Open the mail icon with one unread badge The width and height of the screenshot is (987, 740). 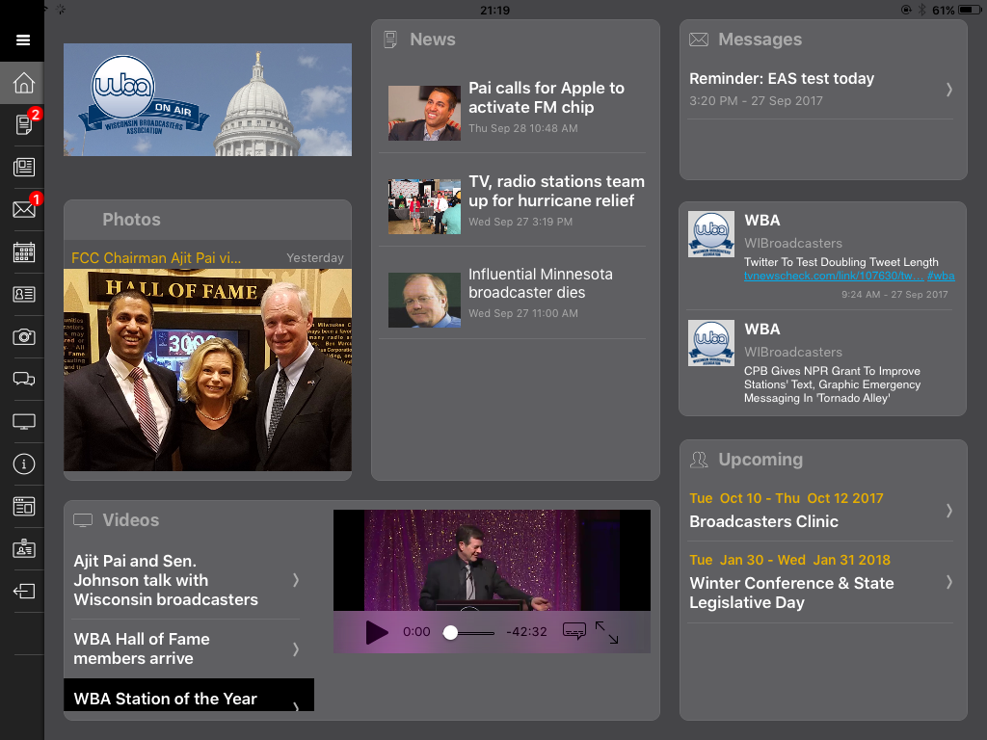pos(23,209)
